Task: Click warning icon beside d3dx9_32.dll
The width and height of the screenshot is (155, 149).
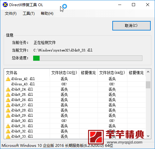Action: coord(8,131)
